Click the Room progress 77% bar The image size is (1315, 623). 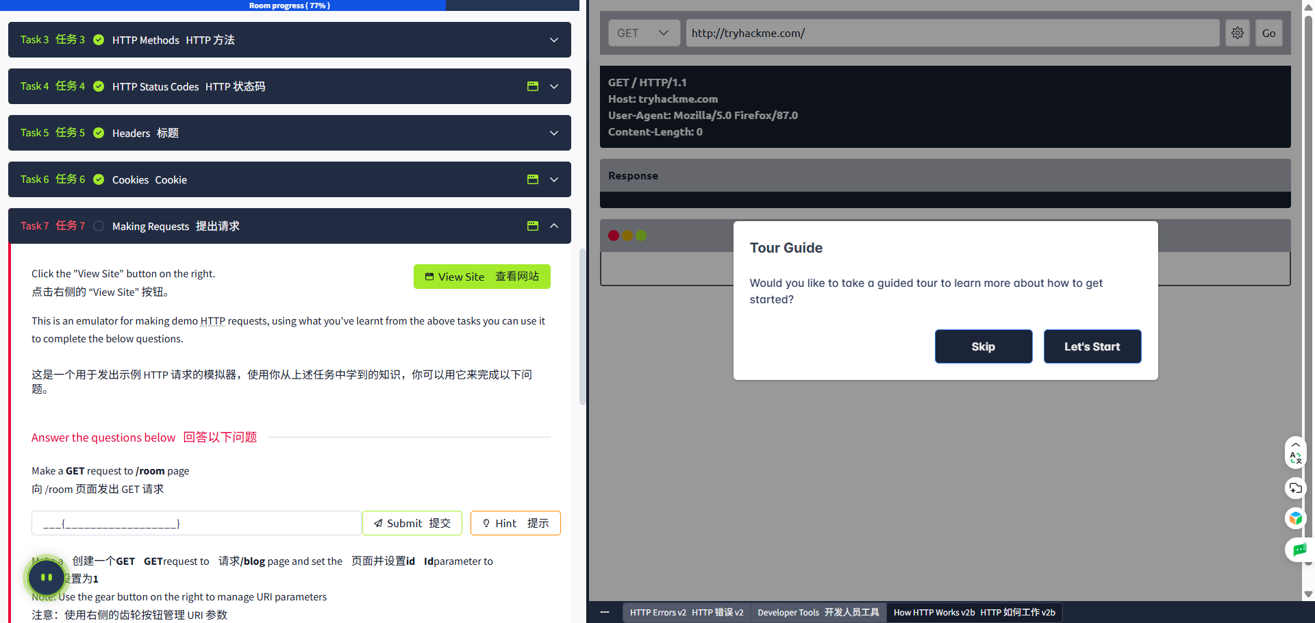pyautogui.click(x=290, y=5)
